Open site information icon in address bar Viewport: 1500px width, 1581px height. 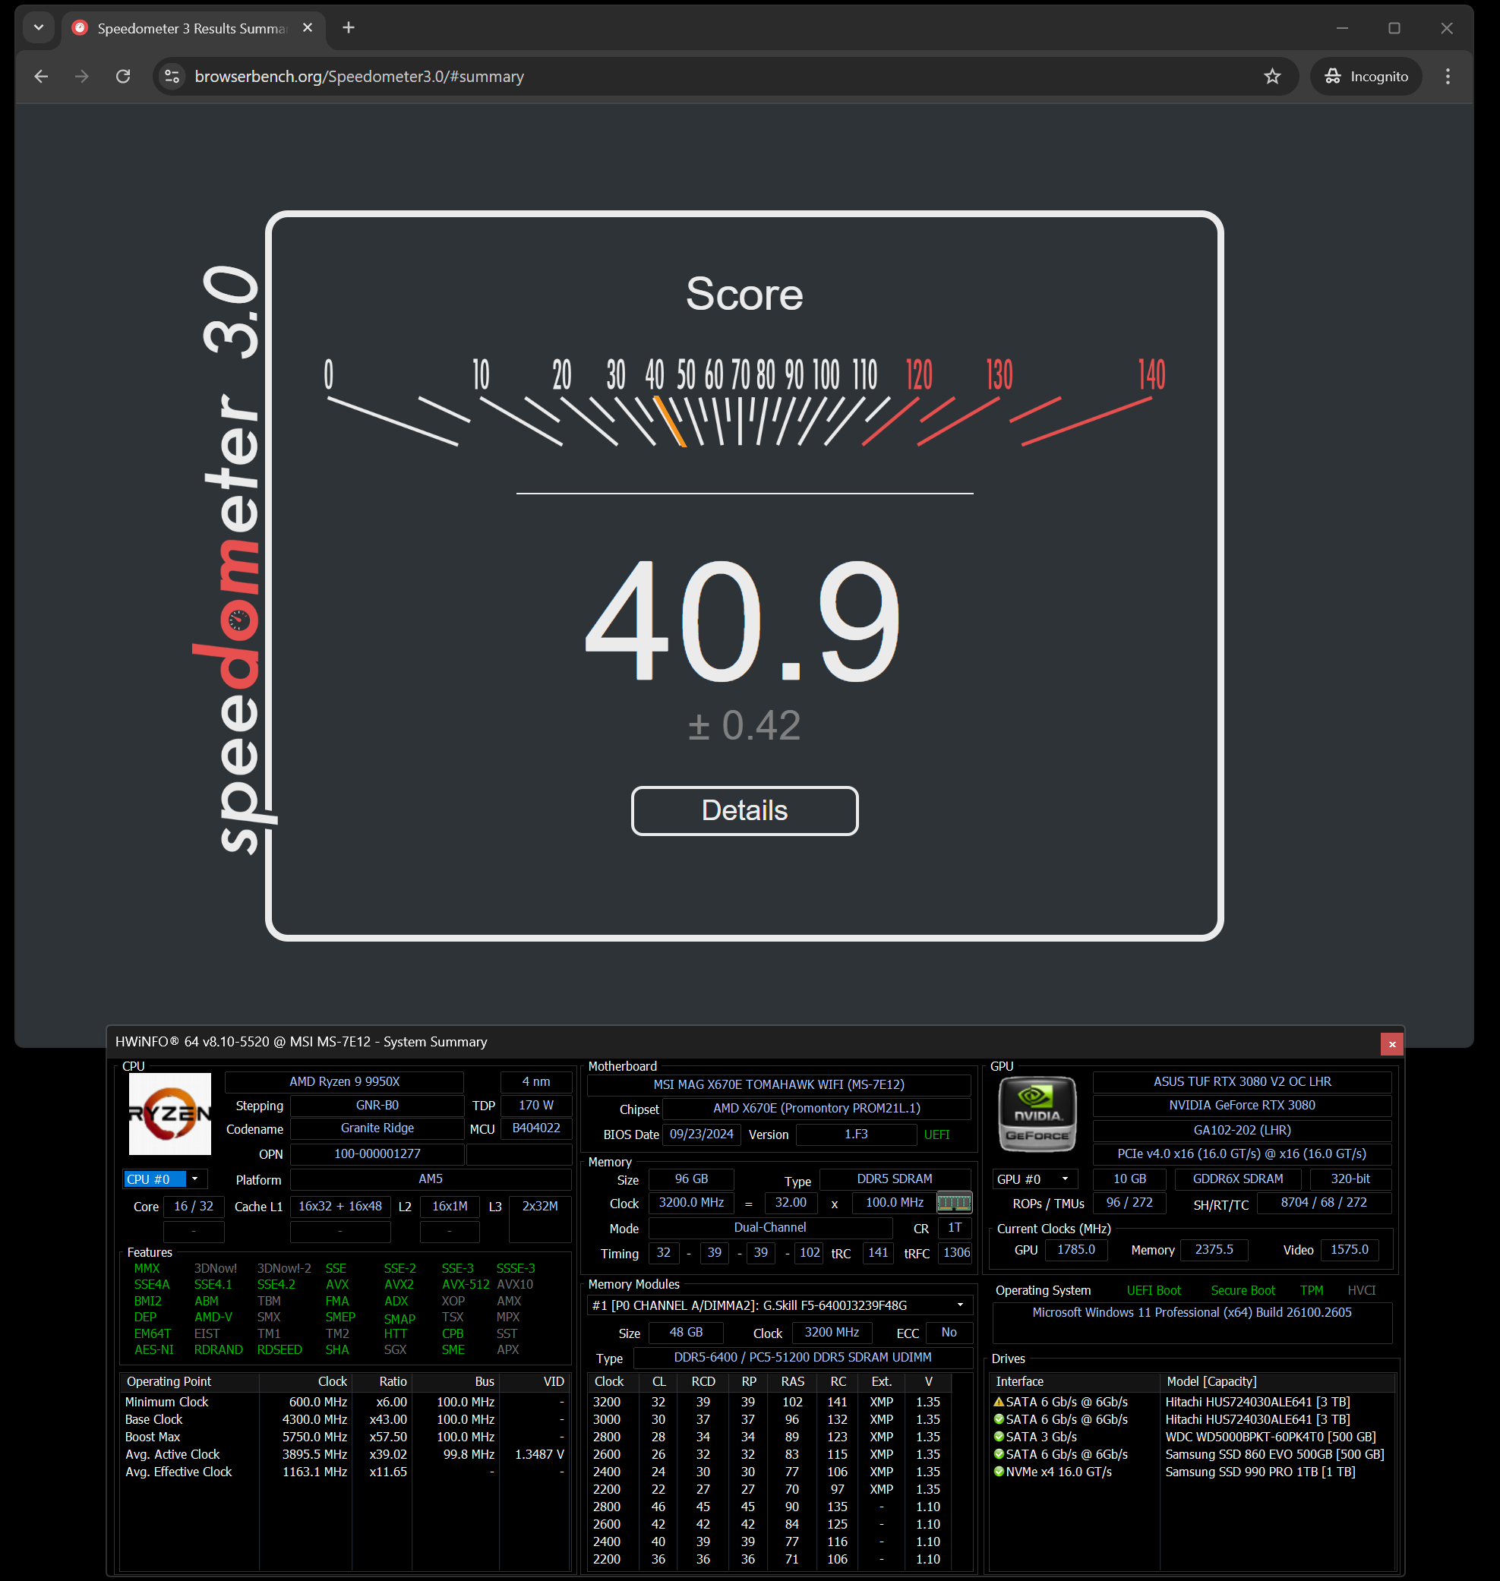[172, 77]
